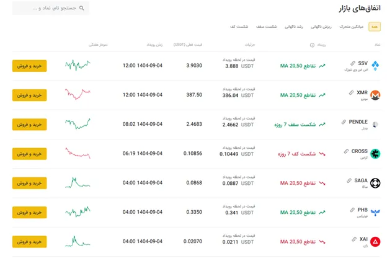This screenshot has width=387, height=261.
Task: Select the ریزش ناگهانی filter tab
Action: 321,27
